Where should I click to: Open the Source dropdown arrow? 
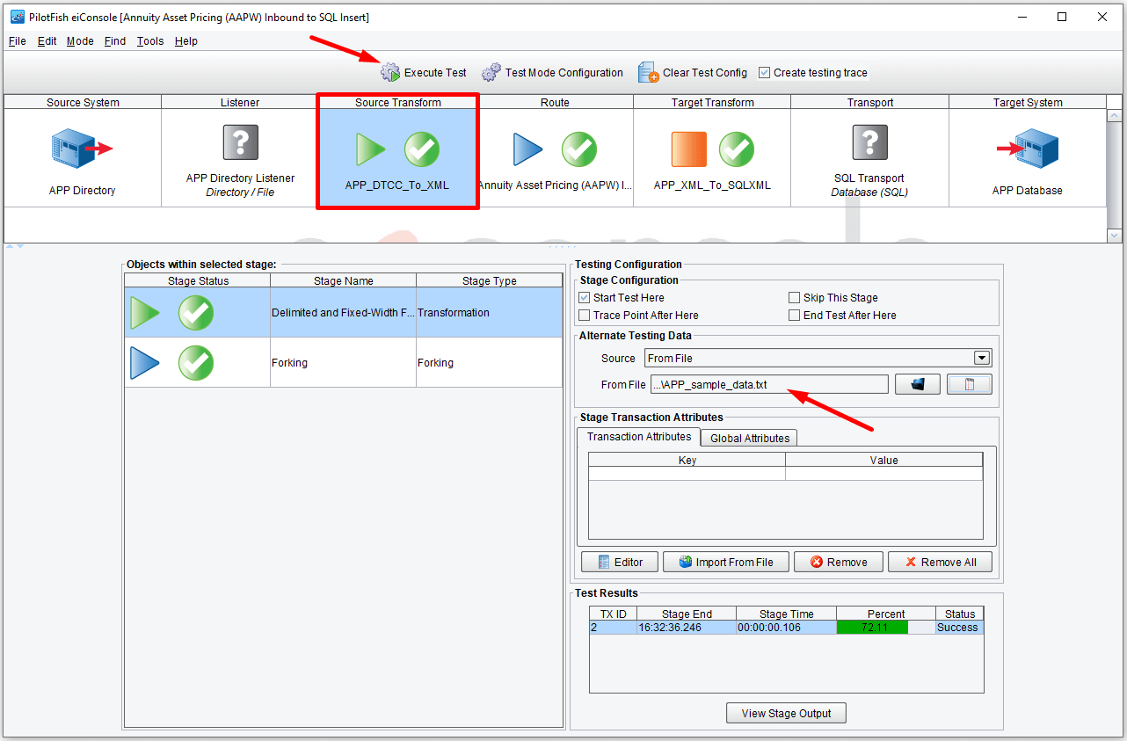982,358
